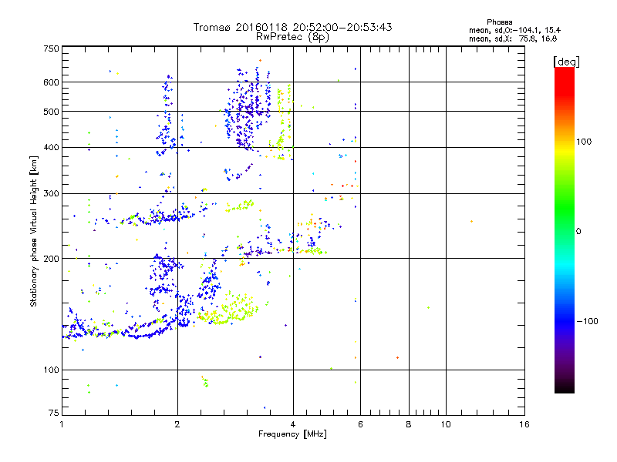
Task: Click the y-axis tick label '100'
Action: (x=51, y=370)
